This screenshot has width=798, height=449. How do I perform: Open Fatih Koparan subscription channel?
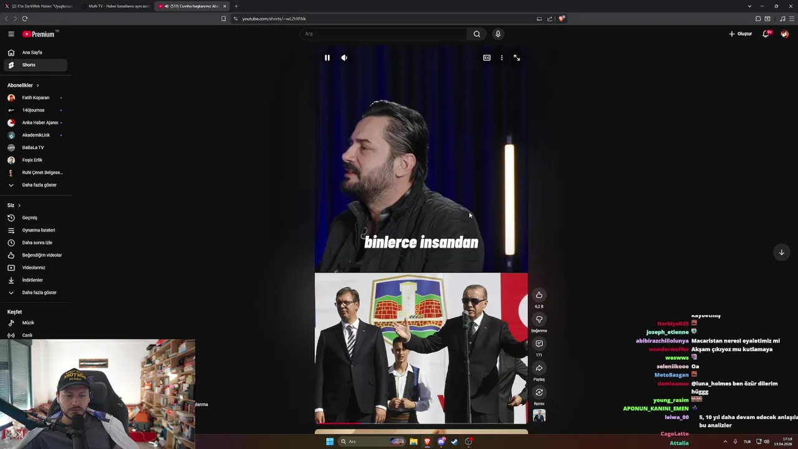36,98
